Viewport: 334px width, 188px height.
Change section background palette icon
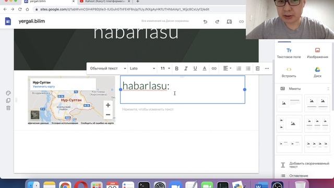pyautogui.click(x=8, y=93)
